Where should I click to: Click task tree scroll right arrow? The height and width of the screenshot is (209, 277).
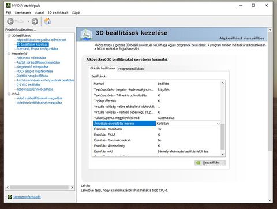(72, 188)
